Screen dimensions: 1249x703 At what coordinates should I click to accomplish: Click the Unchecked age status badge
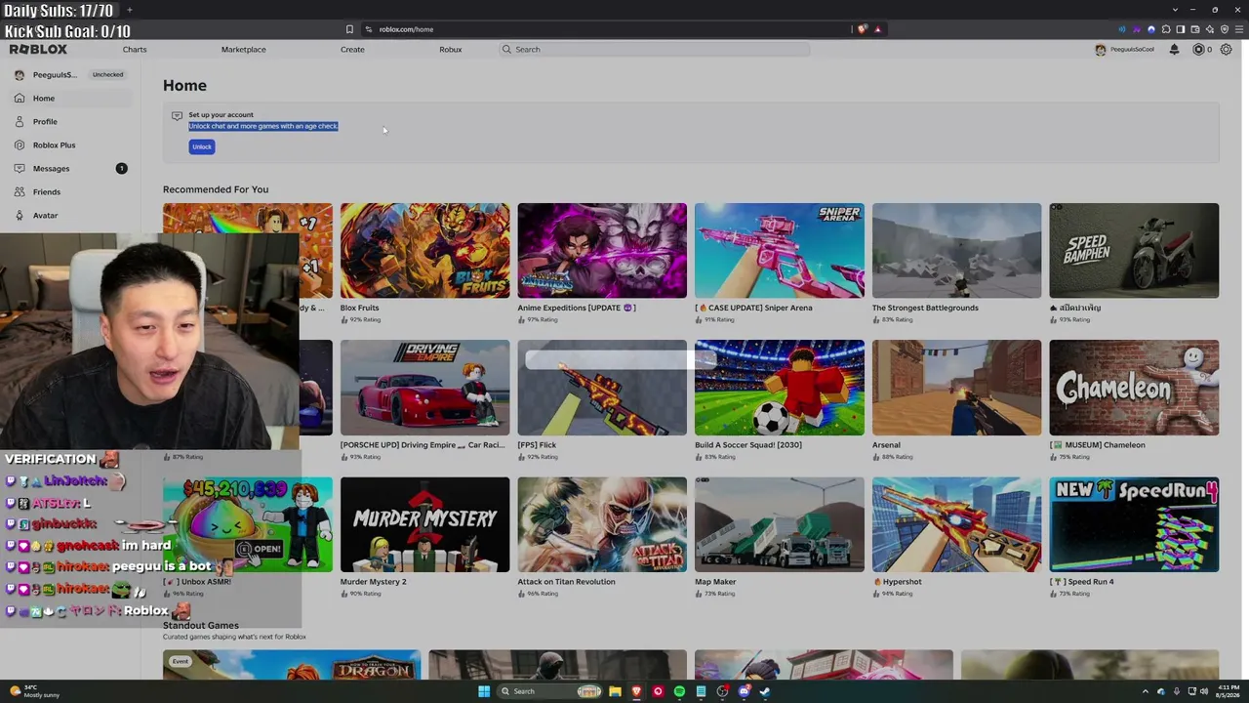coord(107,74)
